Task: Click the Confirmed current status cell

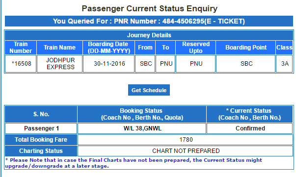Action: pyautogui.click(x=249, y=128)
